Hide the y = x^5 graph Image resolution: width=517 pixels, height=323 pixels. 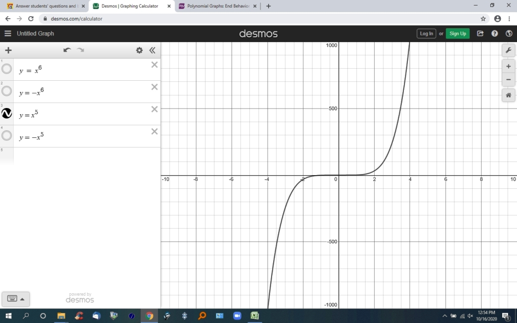click(7, 114)
